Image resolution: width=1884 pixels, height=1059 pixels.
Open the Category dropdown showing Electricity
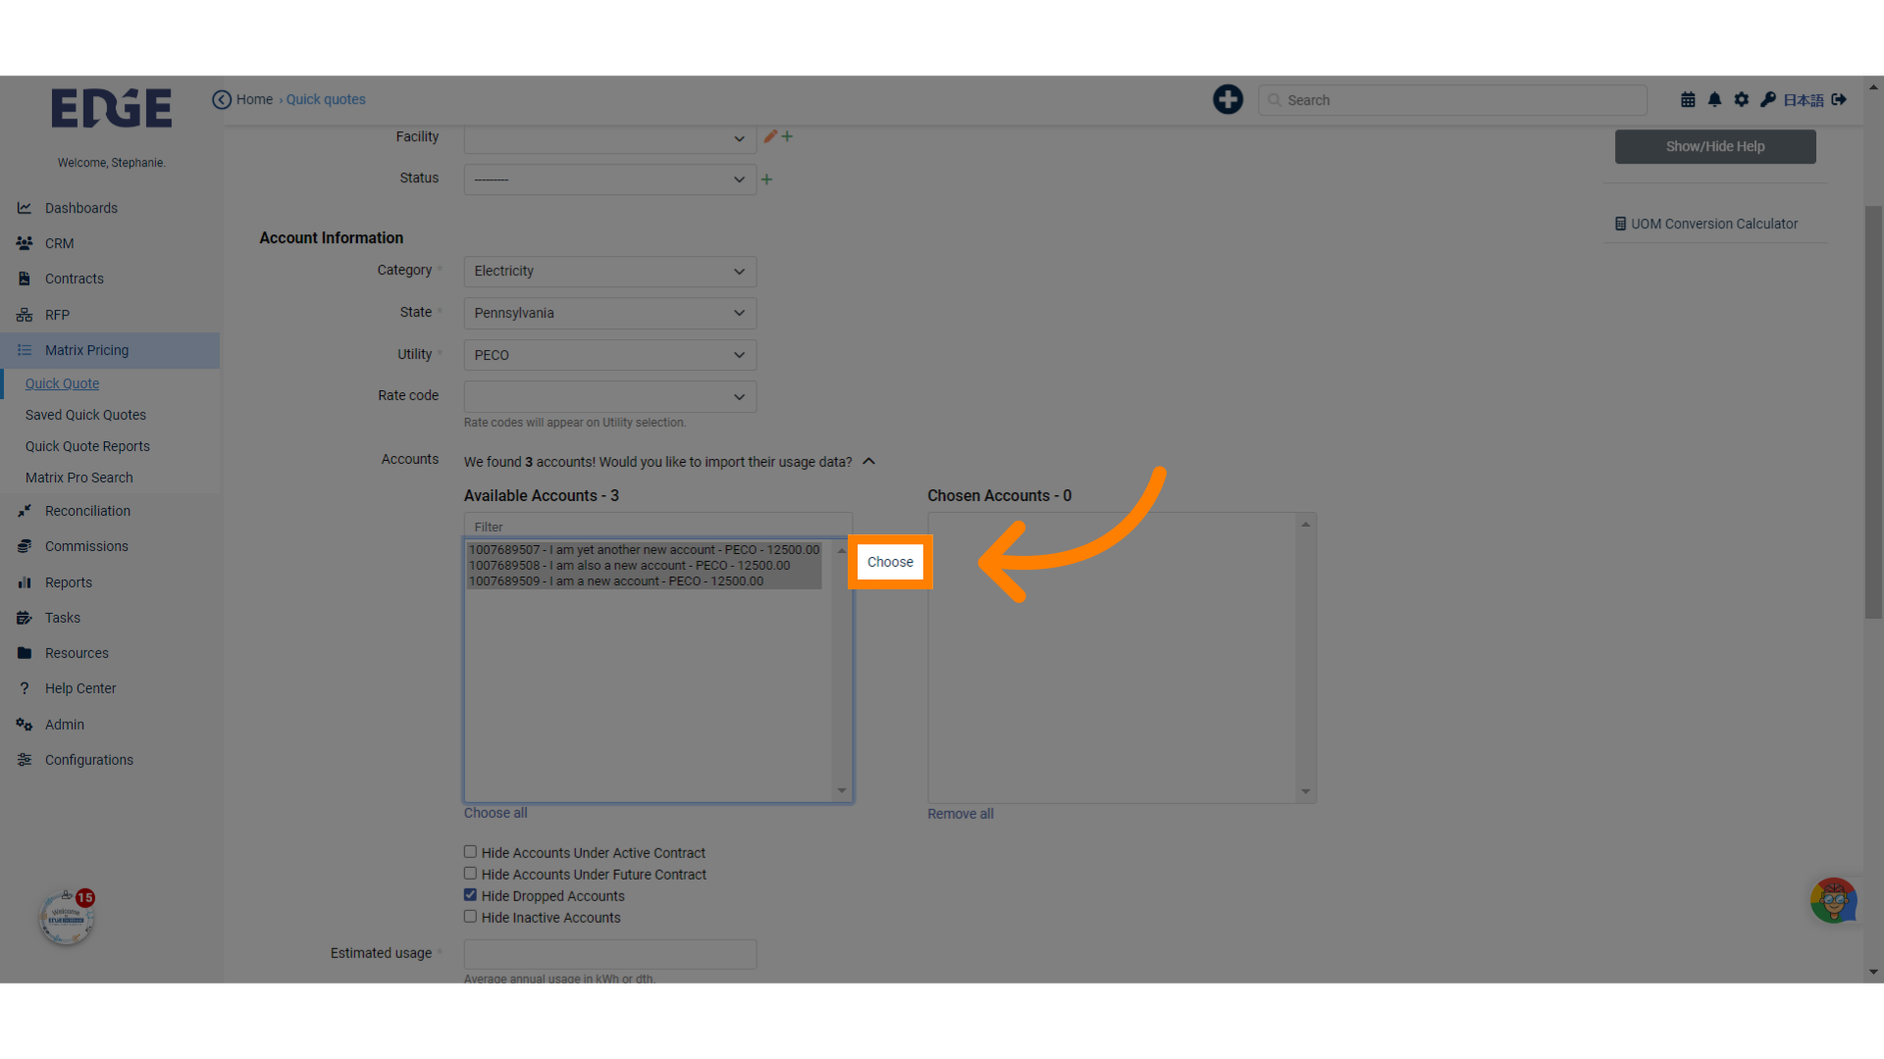pos(609,271)
